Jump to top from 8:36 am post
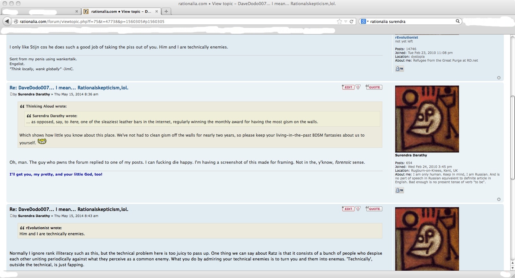This screenshot has width=515, height=278. pyautogui.click(x=498, y=199)
